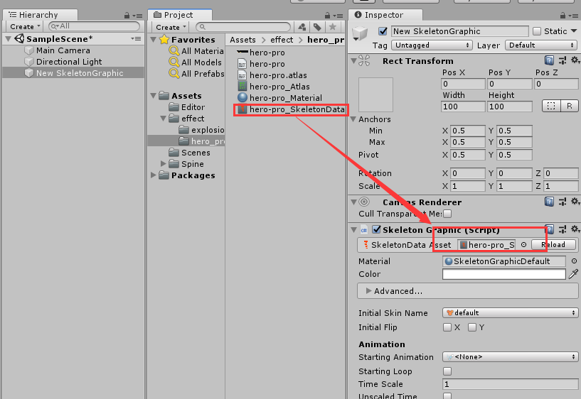
Task: Click the save search star icon
Action: coord(332,27)
